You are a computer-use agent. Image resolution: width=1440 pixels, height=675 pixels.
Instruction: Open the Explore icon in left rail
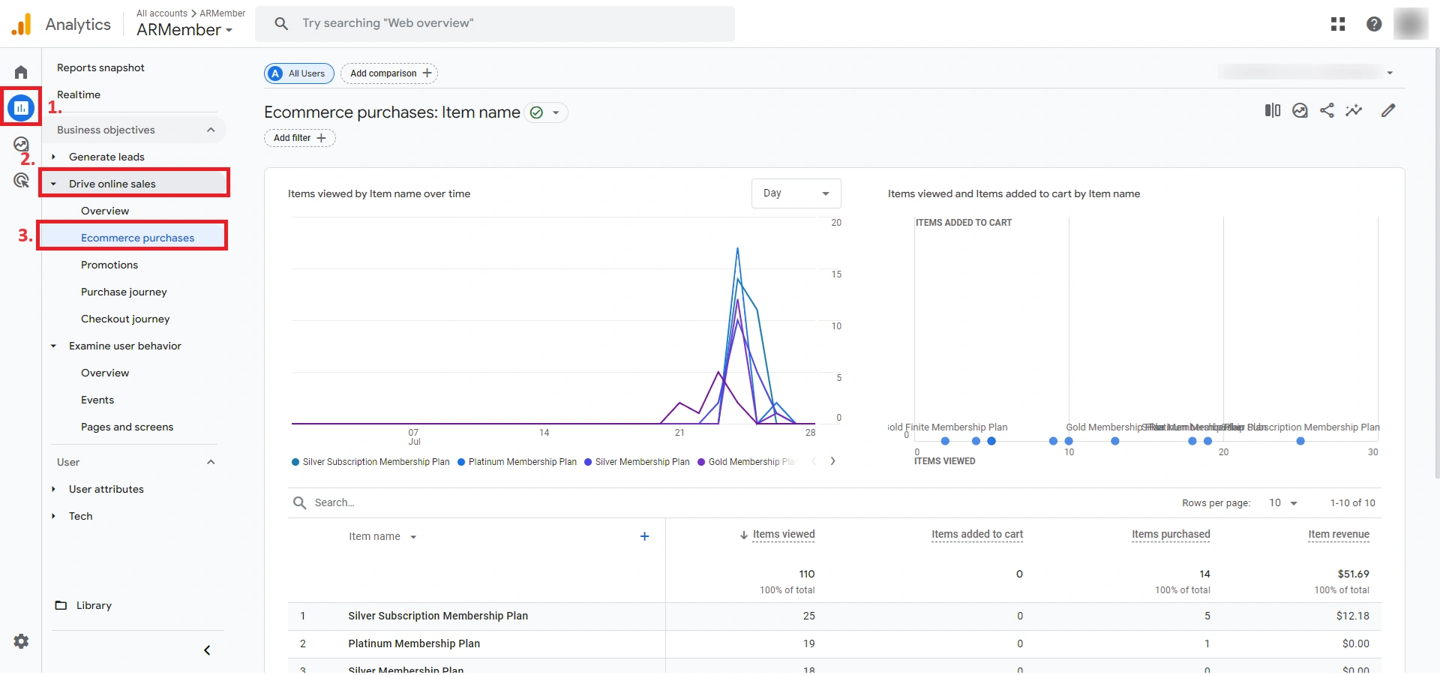(21, 144)
